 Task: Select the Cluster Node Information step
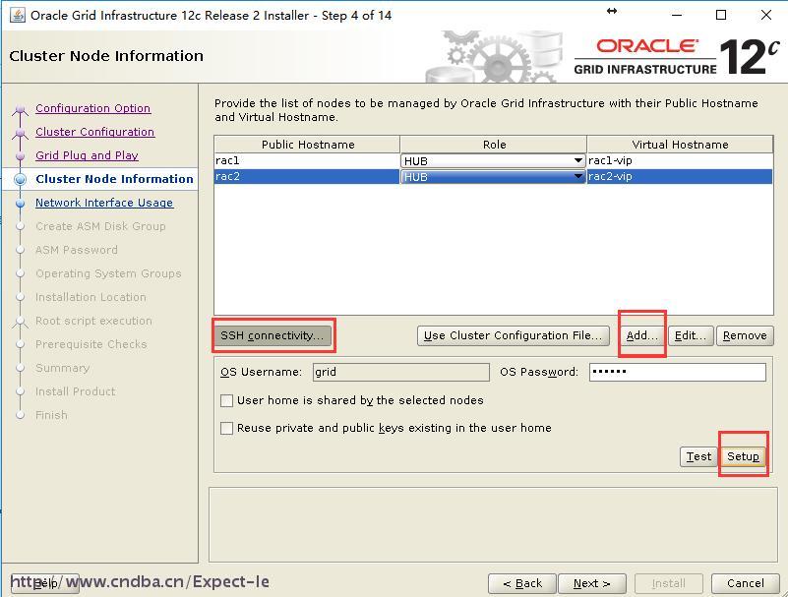114,179
